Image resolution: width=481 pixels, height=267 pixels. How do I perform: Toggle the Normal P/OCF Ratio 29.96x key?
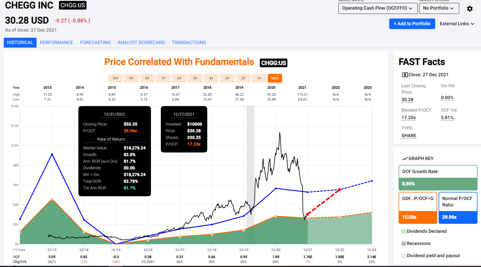[458, 208]
